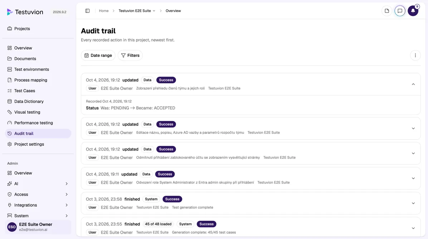
Task: Expand the Editace názvu, popisu entry
Action: click(413, 128)
